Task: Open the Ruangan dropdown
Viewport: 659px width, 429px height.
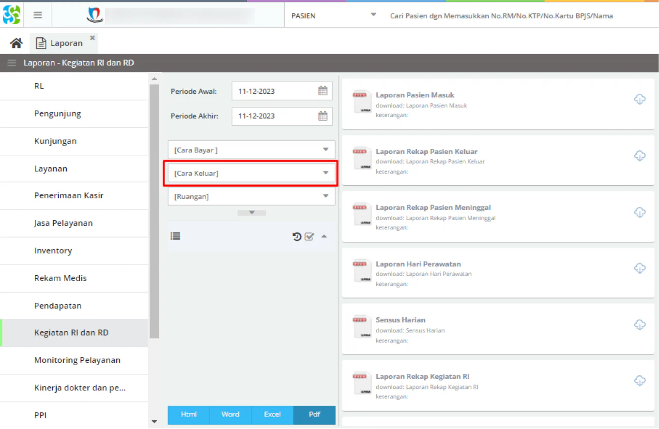Action: click(x=252, y=196)
